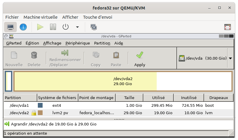Minimize the fedora32 QEMU/KVM window
The width and height of the screenshot is (238, 140).
point(209,8)
